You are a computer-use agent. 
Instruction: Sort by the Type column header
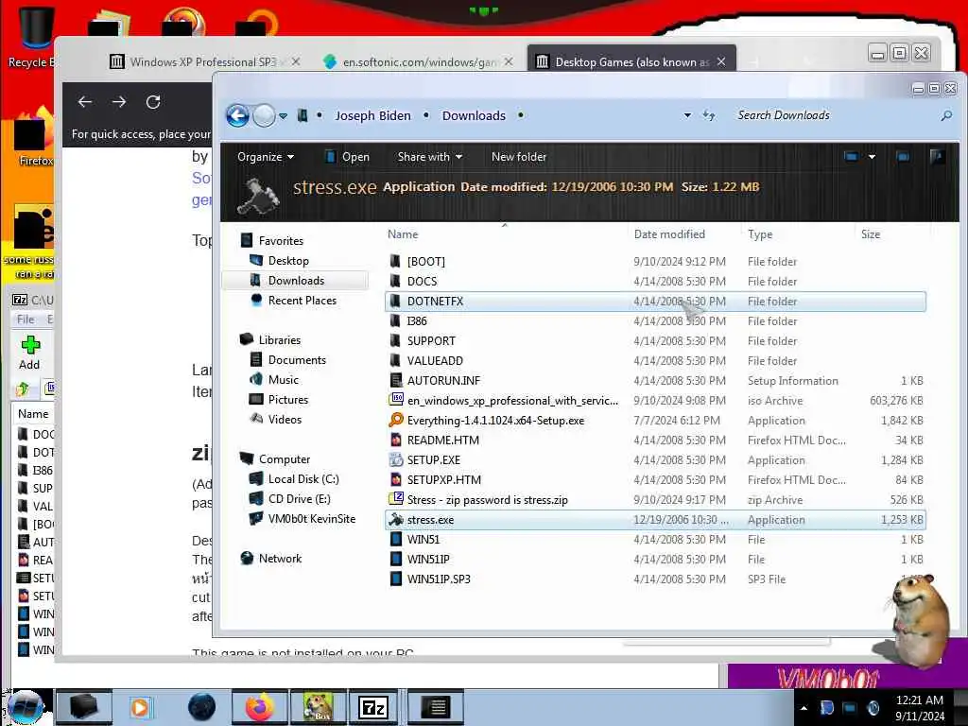pos(760,234)
